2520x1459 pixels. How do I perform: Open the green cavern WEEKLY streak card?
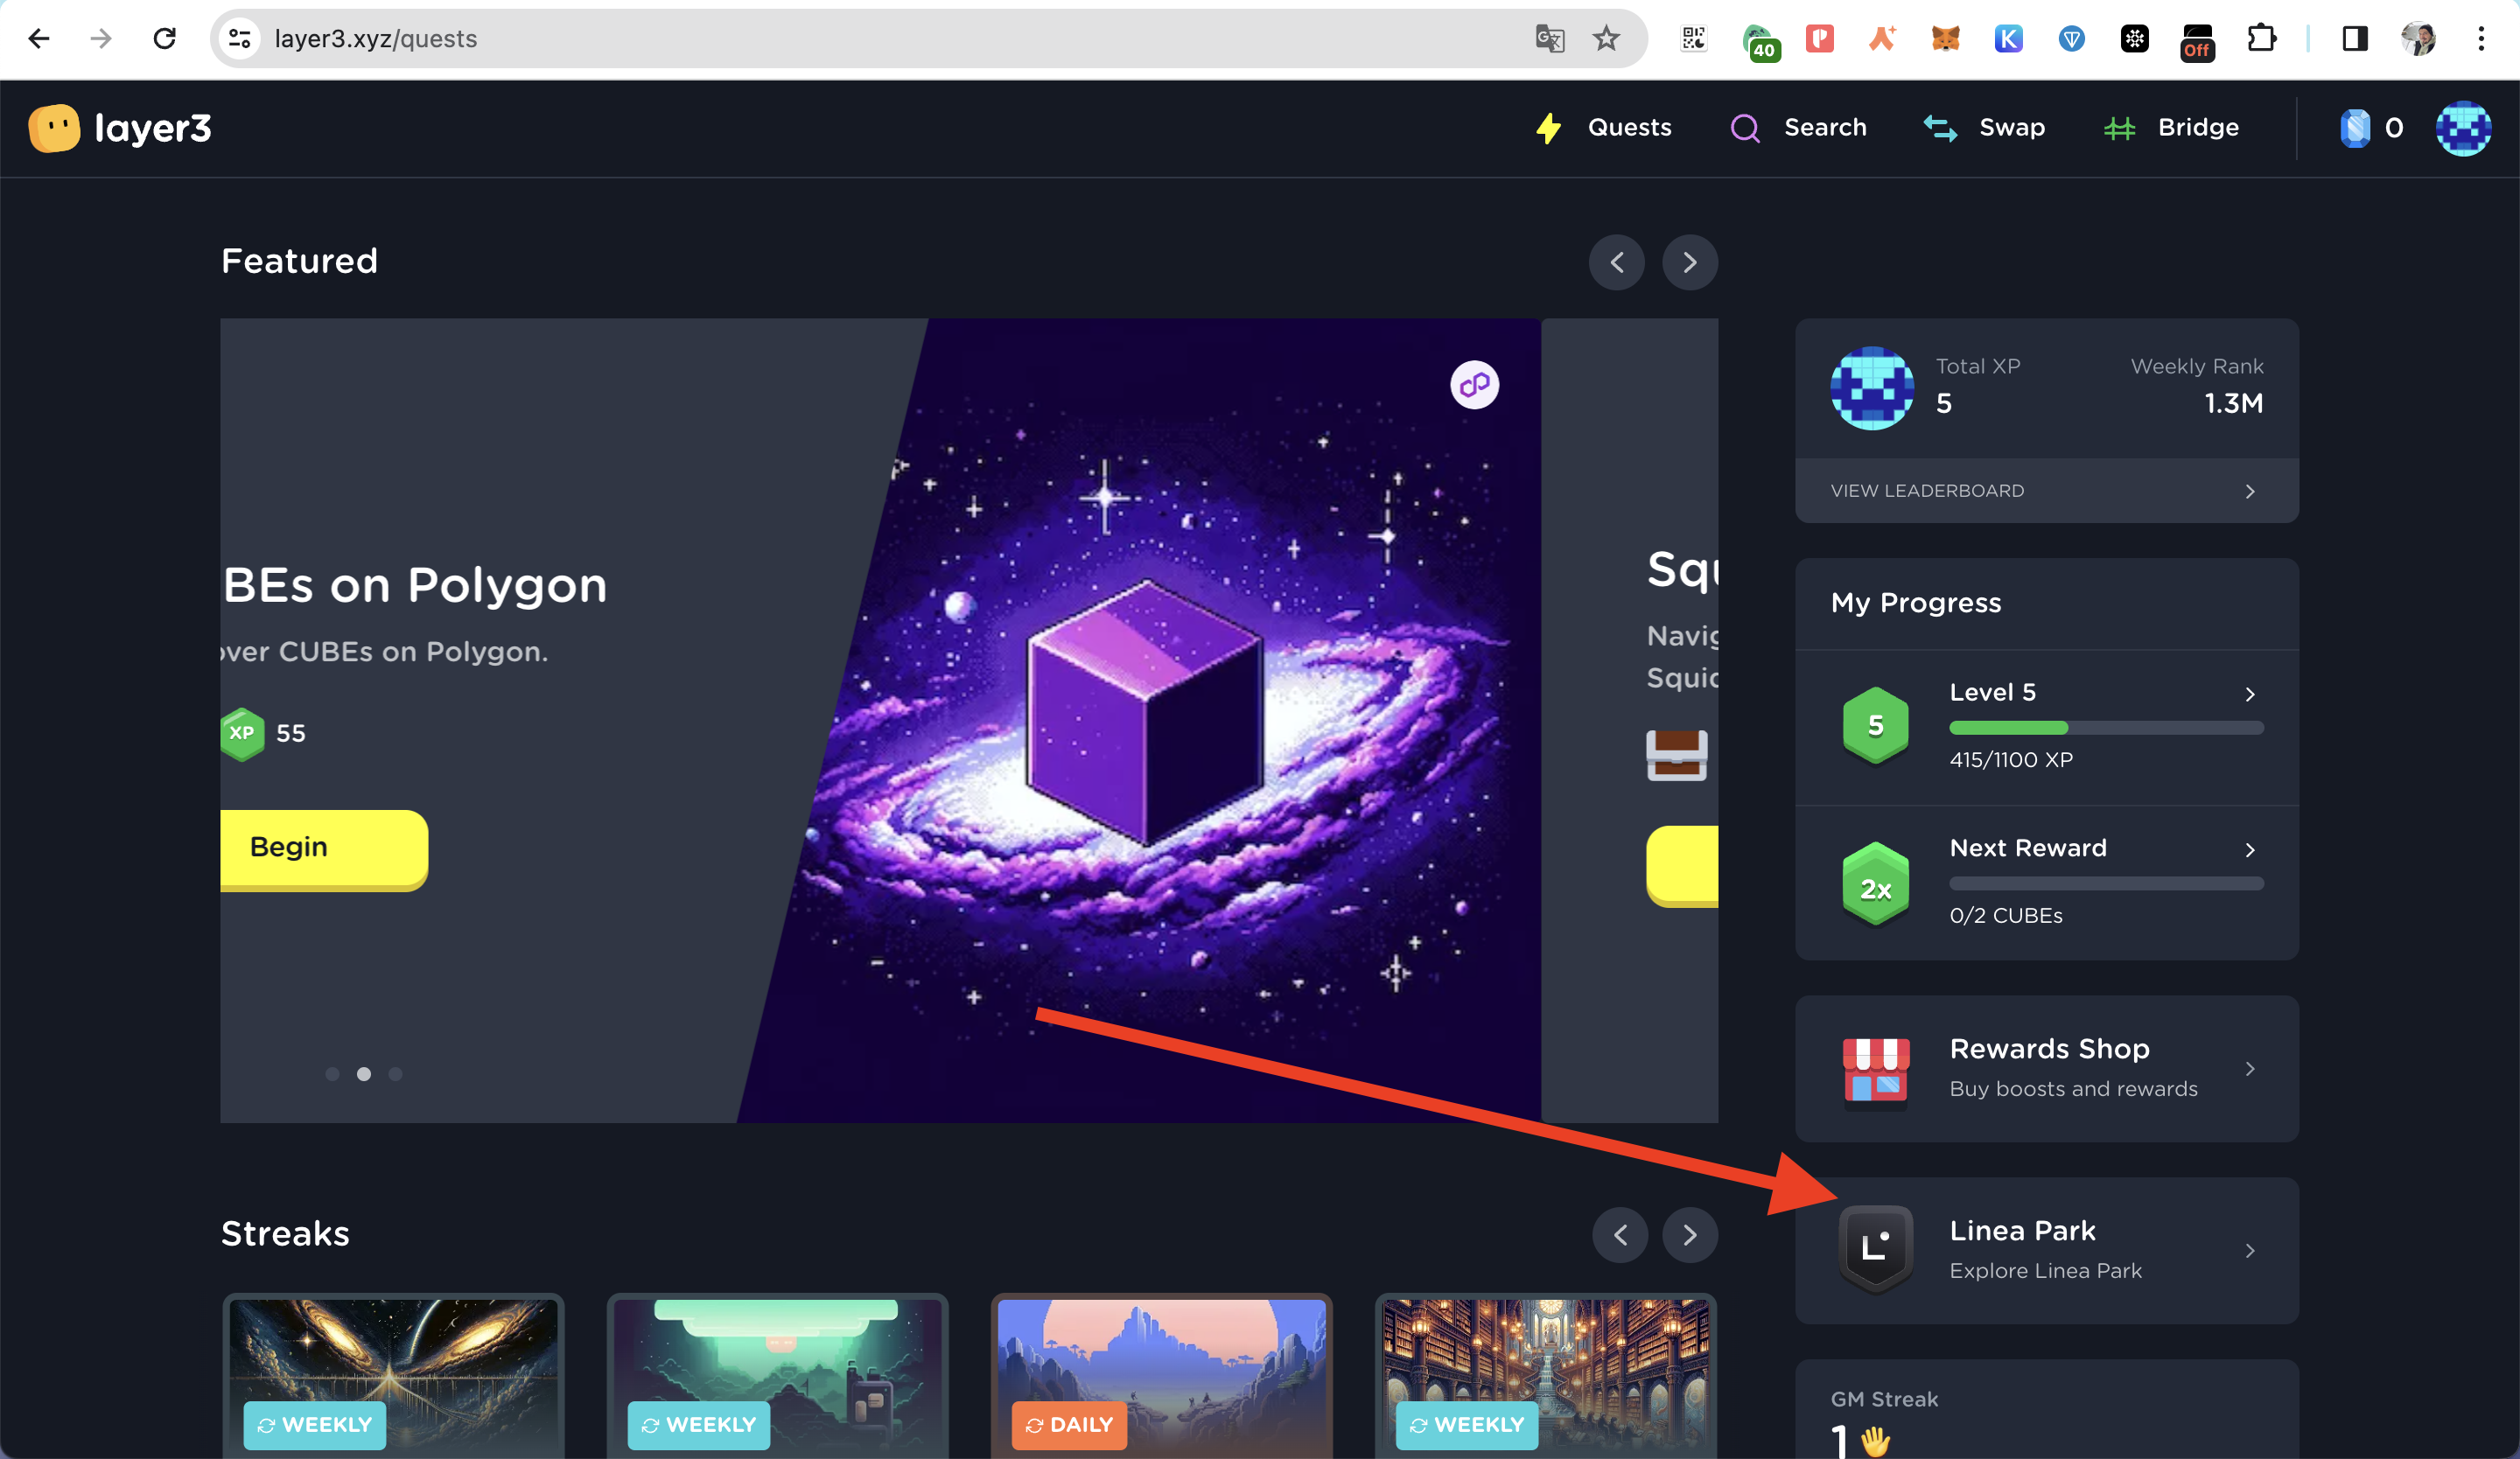coord(777,1376)
